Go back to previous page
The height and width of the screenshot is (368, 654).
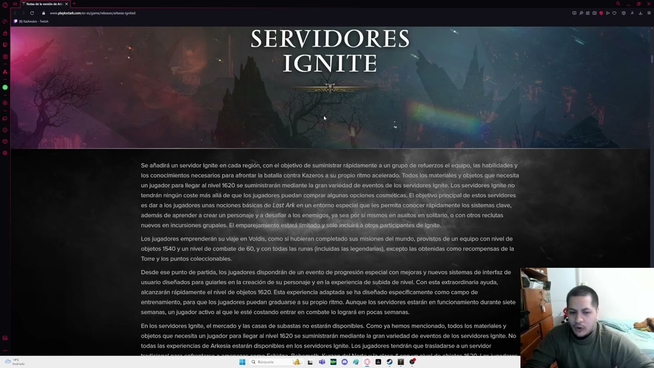14,13
